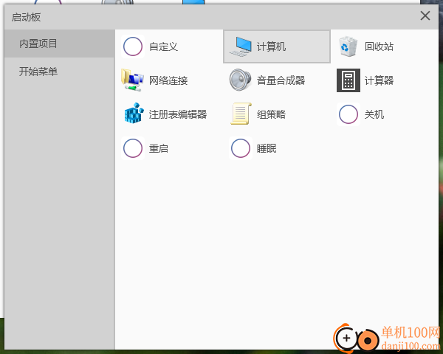Image resolution: width=443 pixels, height=354 pixels.
Task: Choose the 注册表编辑器 blue cubes icon
Action: pos(134,113)
